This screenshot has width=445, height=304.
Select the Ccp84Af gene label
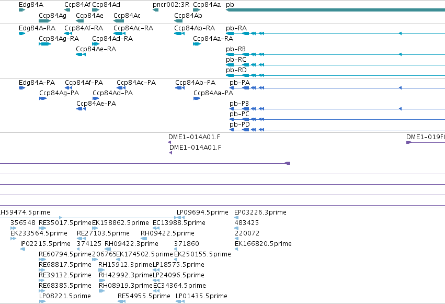click(77, 5)
